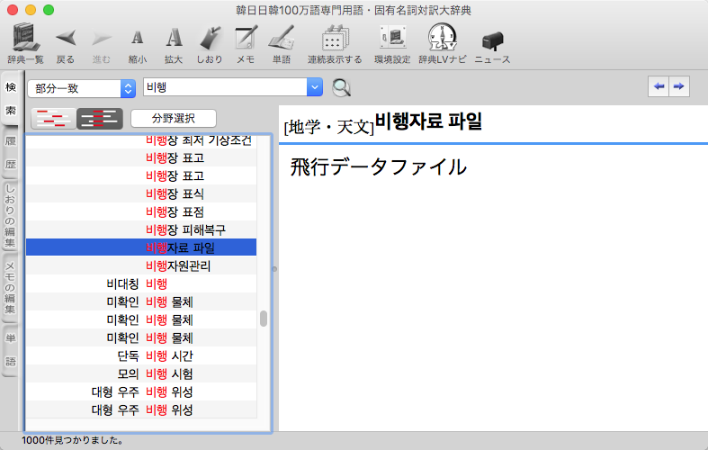Click the entry heading 비행자료 파일
The width and height of the screenshot is (708, 450).
click(x=428, y=121)
